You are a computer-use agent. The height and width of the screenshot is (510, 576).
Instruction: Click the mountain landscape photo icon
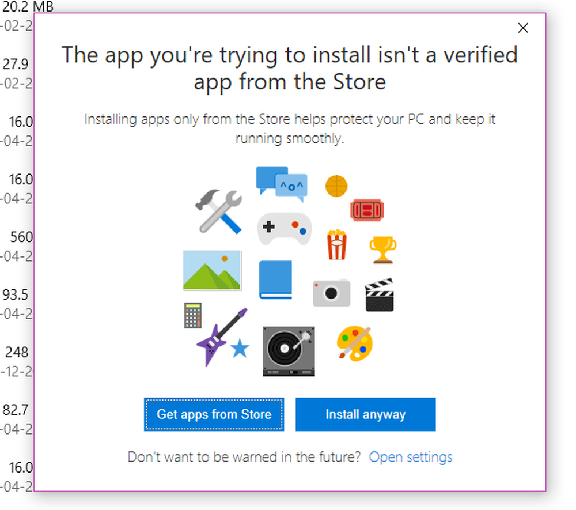(x=212, y=270)
